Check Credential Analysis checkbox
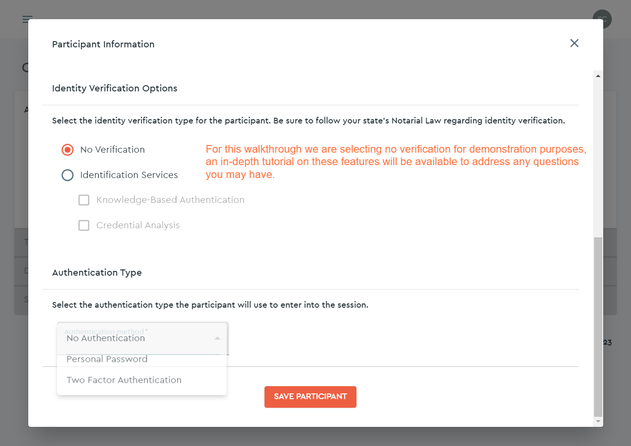Image resolution: width=631 pixels, height=446 pixels. (84, 225)
